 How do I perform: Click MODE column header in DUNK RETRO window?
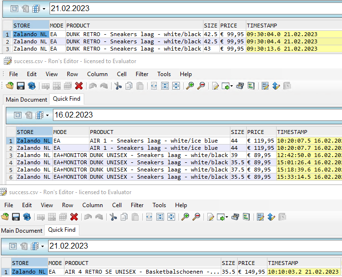(x=57, y=26)
